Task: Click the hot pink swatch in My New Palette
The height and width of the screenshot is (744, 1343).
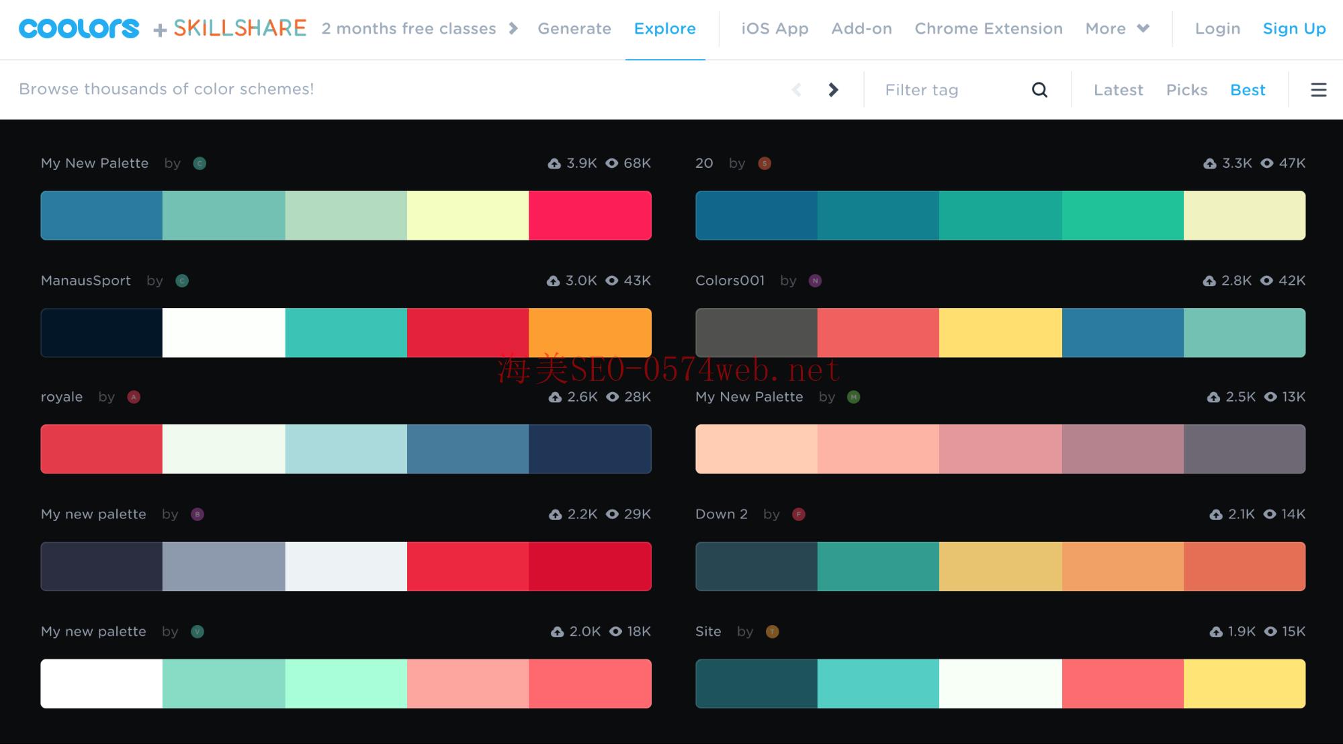Action: pyautogui.click(x=591, y=214)
